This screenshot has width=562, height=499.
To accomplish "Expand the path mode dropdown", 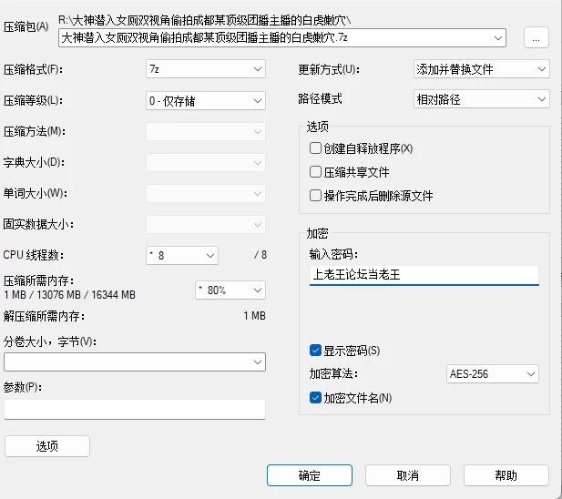I will [481, 99].
